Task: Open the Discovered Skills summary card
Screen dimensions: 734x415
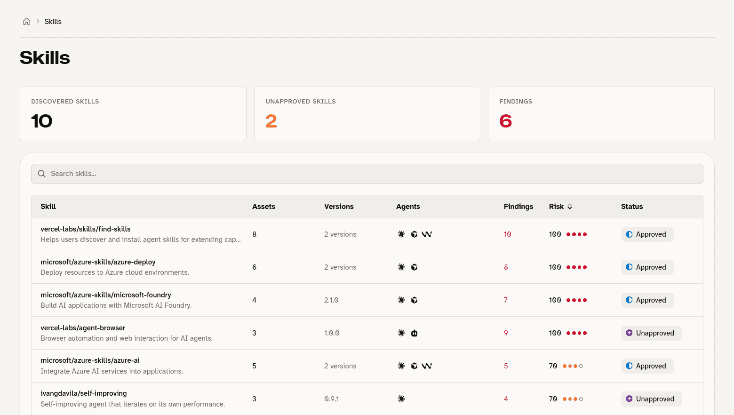Action: 133,114
